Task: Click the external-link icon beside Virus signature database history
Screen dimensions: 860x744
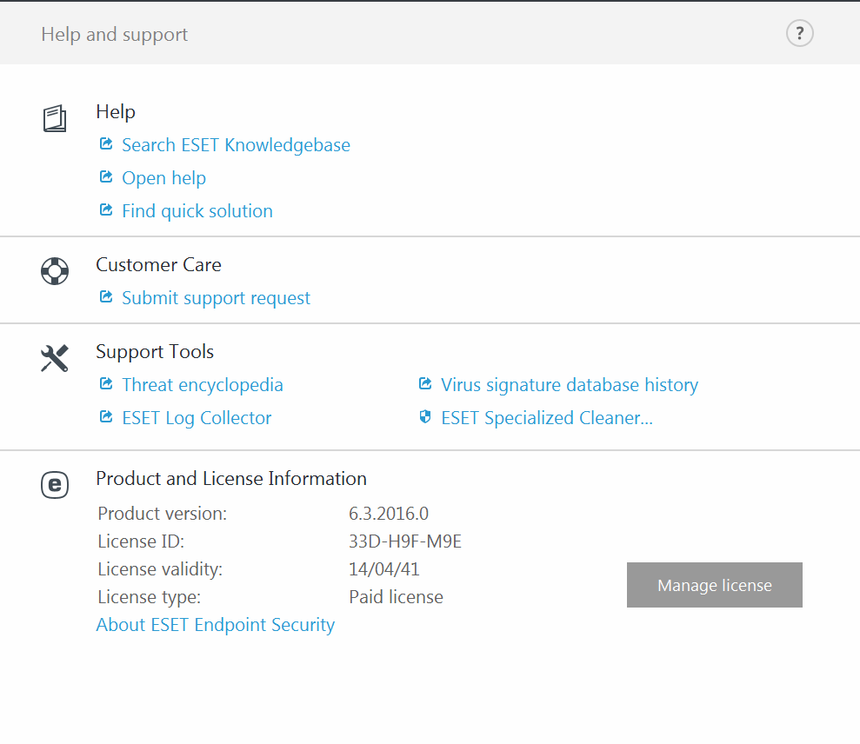Action: tap(425, 384)
